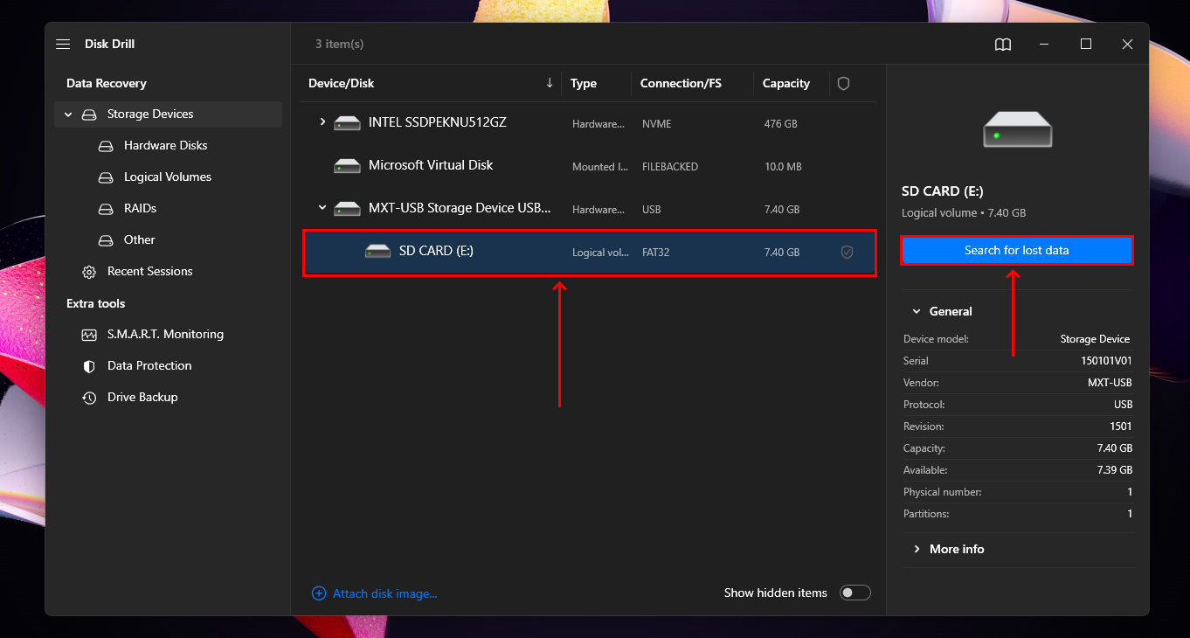The width and height of the screenshot is (1190, 638).
Task: Maximize the Disk Drill window
Action: pyautogui.click(x=1086, y=45)
